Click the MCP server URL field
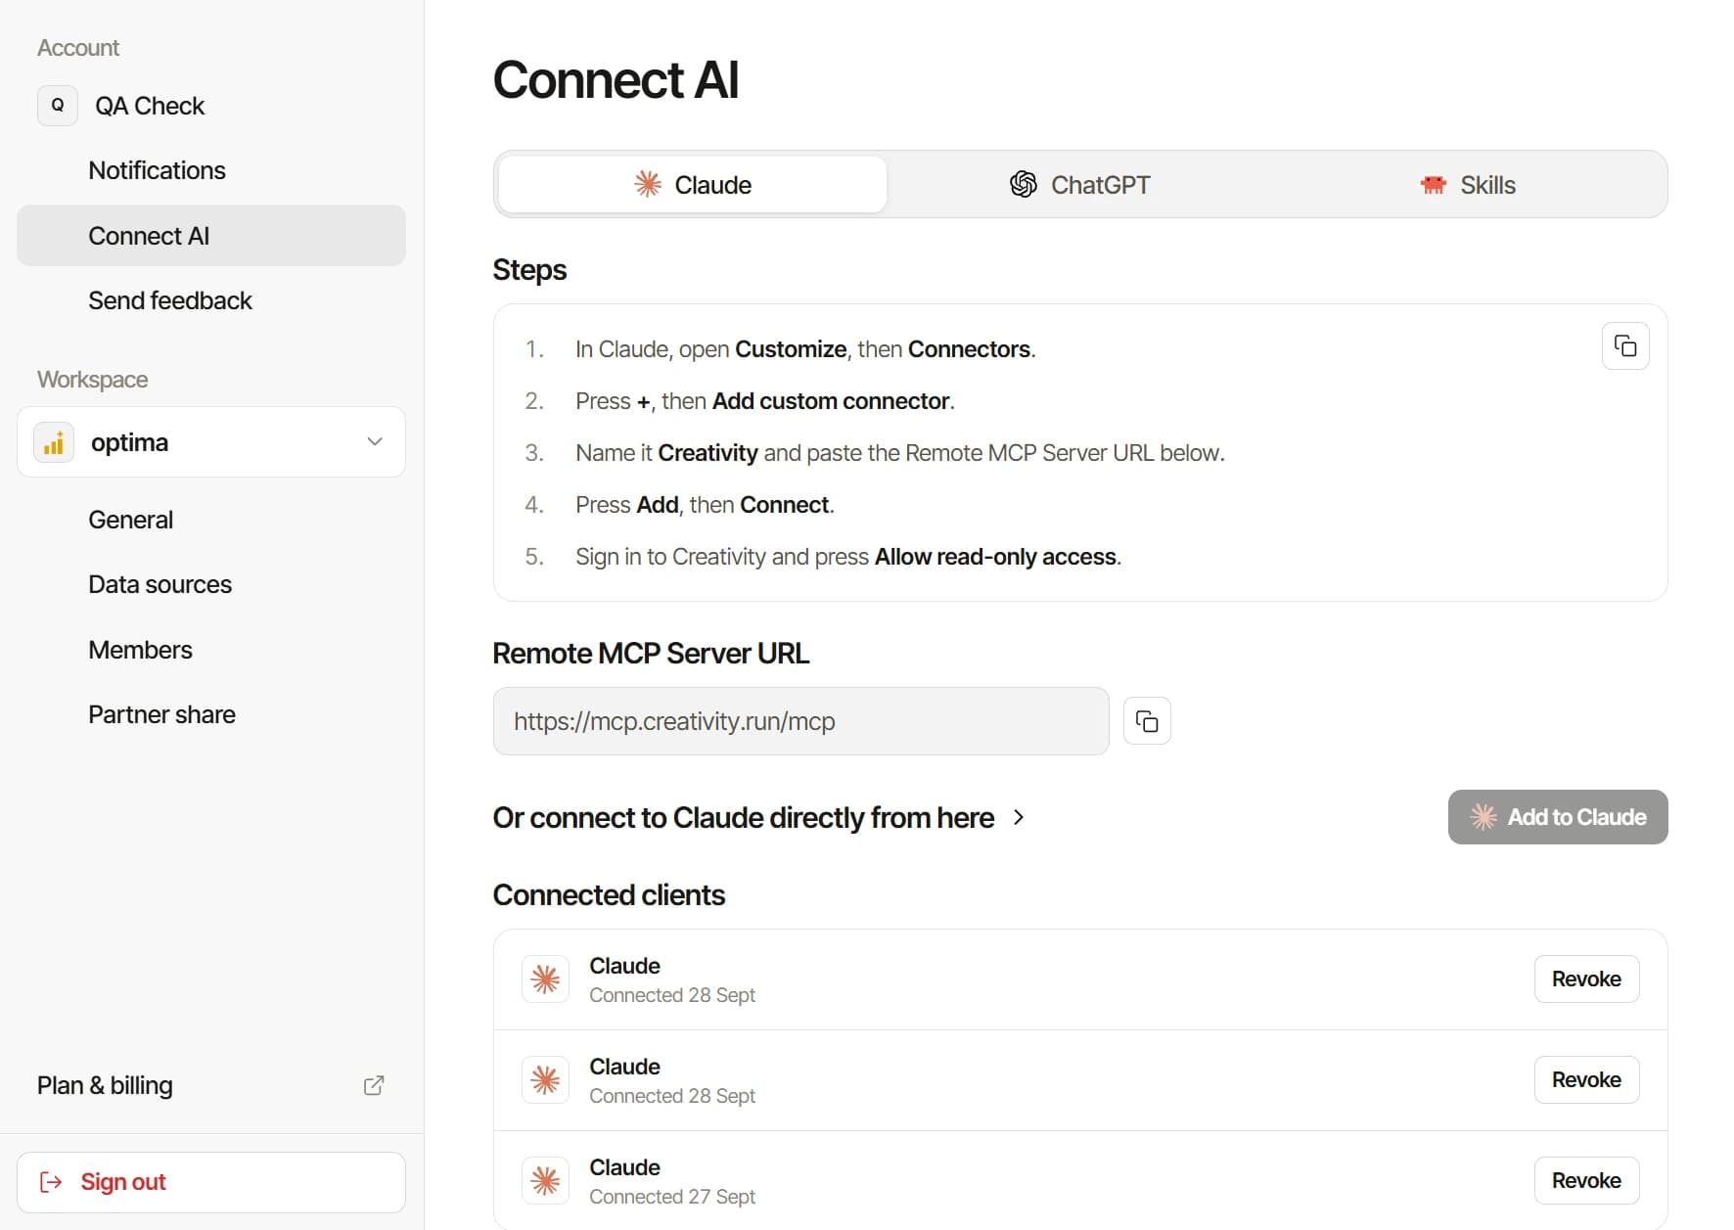Viewport: 1734px width, 1230px height. point(800,721)
